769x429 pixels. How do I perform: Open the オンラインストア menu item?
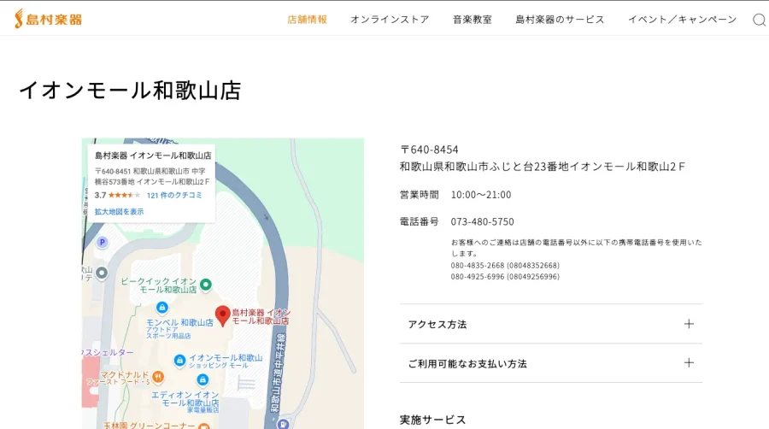(390, 20)
